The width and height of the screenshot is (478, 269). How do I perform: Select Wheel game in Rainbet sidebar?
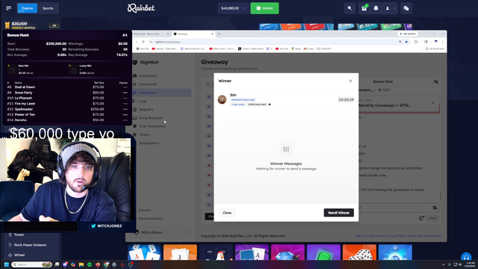[x=19, y=255]
